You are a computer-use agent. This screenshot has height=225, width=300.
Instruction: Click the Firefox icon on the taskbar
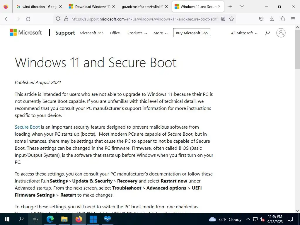79,219
